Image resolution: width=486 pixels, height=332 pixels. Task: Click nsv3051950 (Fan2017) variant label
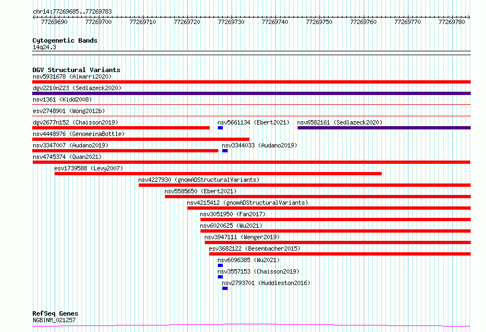pyautogui.click(x=233, y=214)
